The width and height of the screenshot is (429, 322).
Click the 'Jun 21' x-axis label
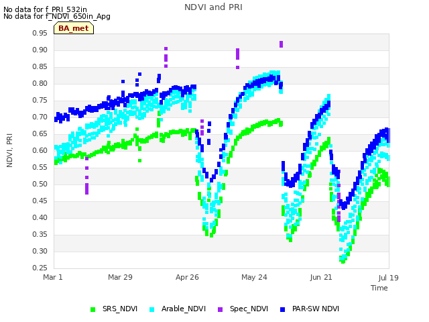click(321, 277)
